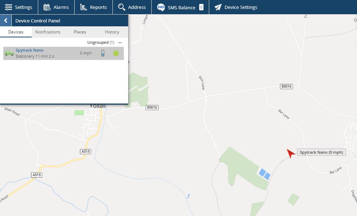
Task: Open the Notifications tab
Action: (x=48, y=32)
